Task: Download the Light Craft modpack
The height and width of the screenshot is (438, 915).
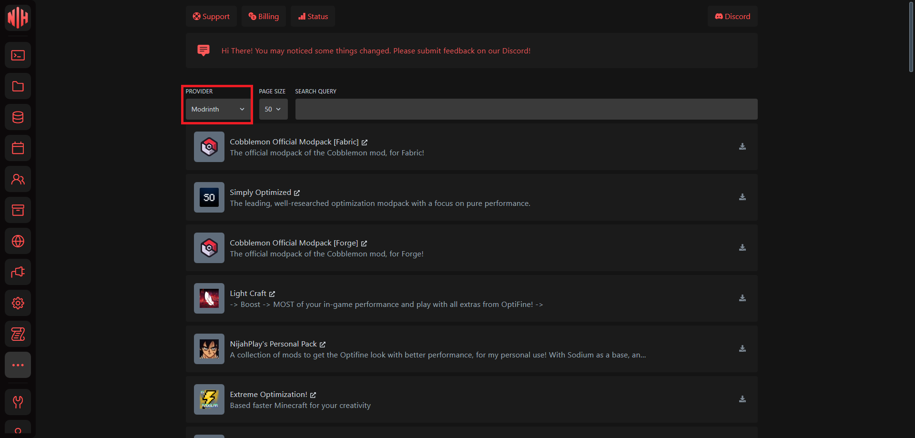Action: [742, 298]
